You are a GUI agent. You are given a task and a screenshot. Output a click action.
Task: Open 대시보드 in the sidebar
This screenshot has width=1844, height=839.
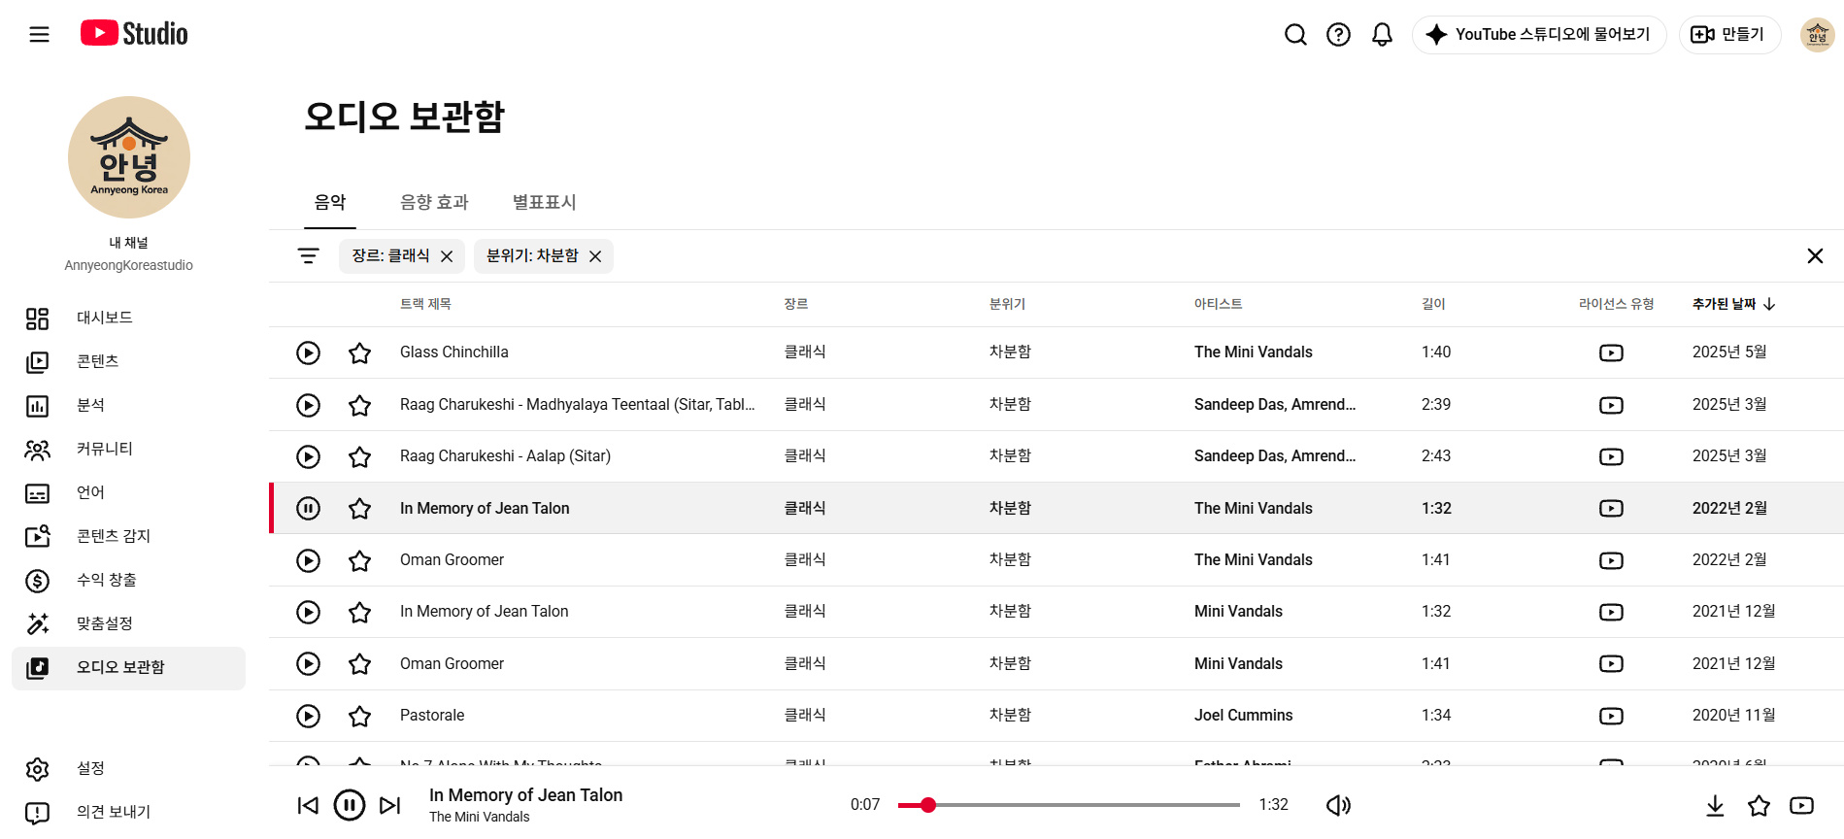(x=128, y=318)
